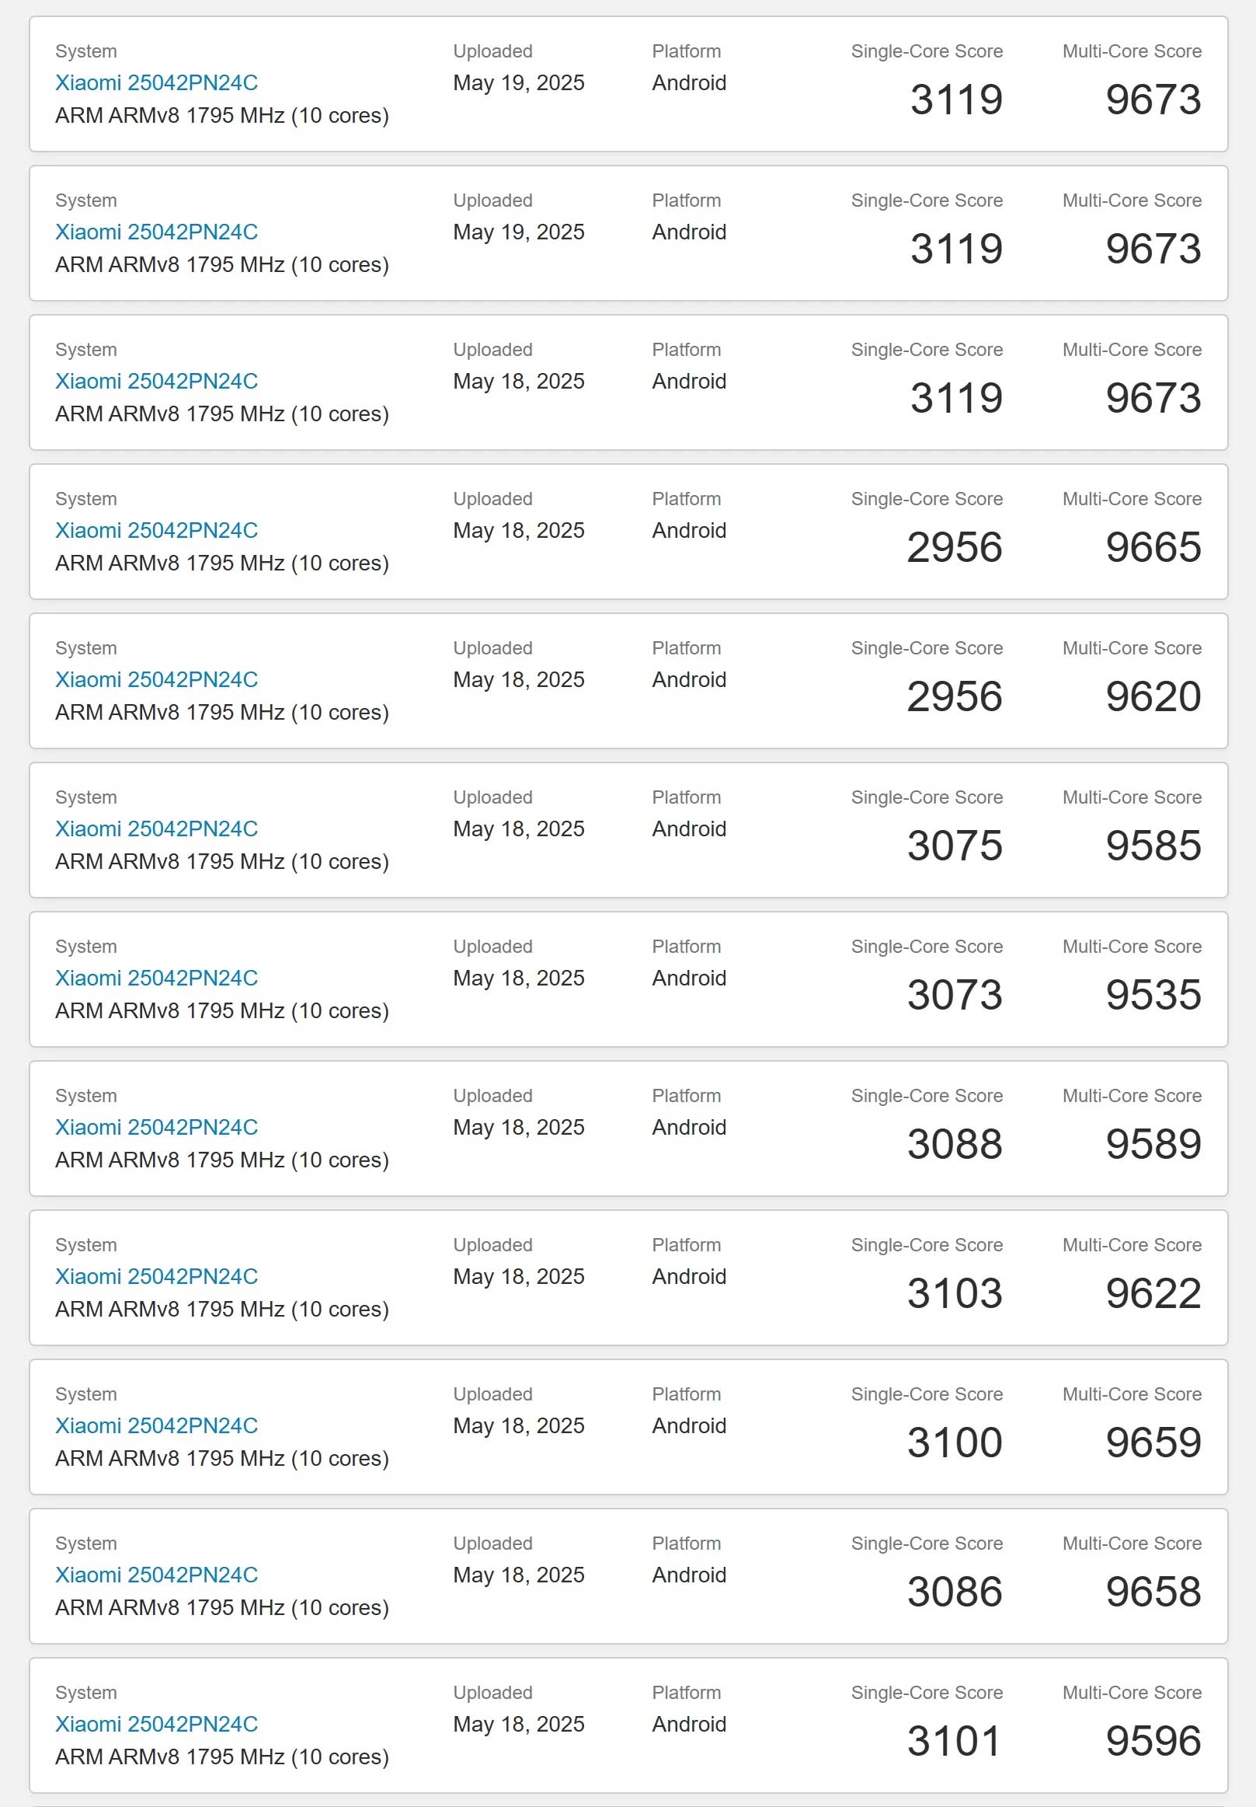Open the Xiaomi 25042PN24C link scoring 3100 single-core
The height and width of the screenshot is (1807, 1256).
pyautogui.click(x=156, y=1425)
